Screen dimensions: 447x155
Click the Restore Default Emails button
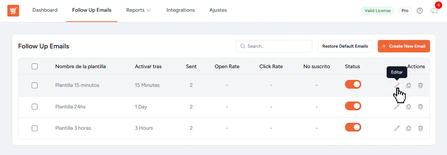click(x=345, y=46)
